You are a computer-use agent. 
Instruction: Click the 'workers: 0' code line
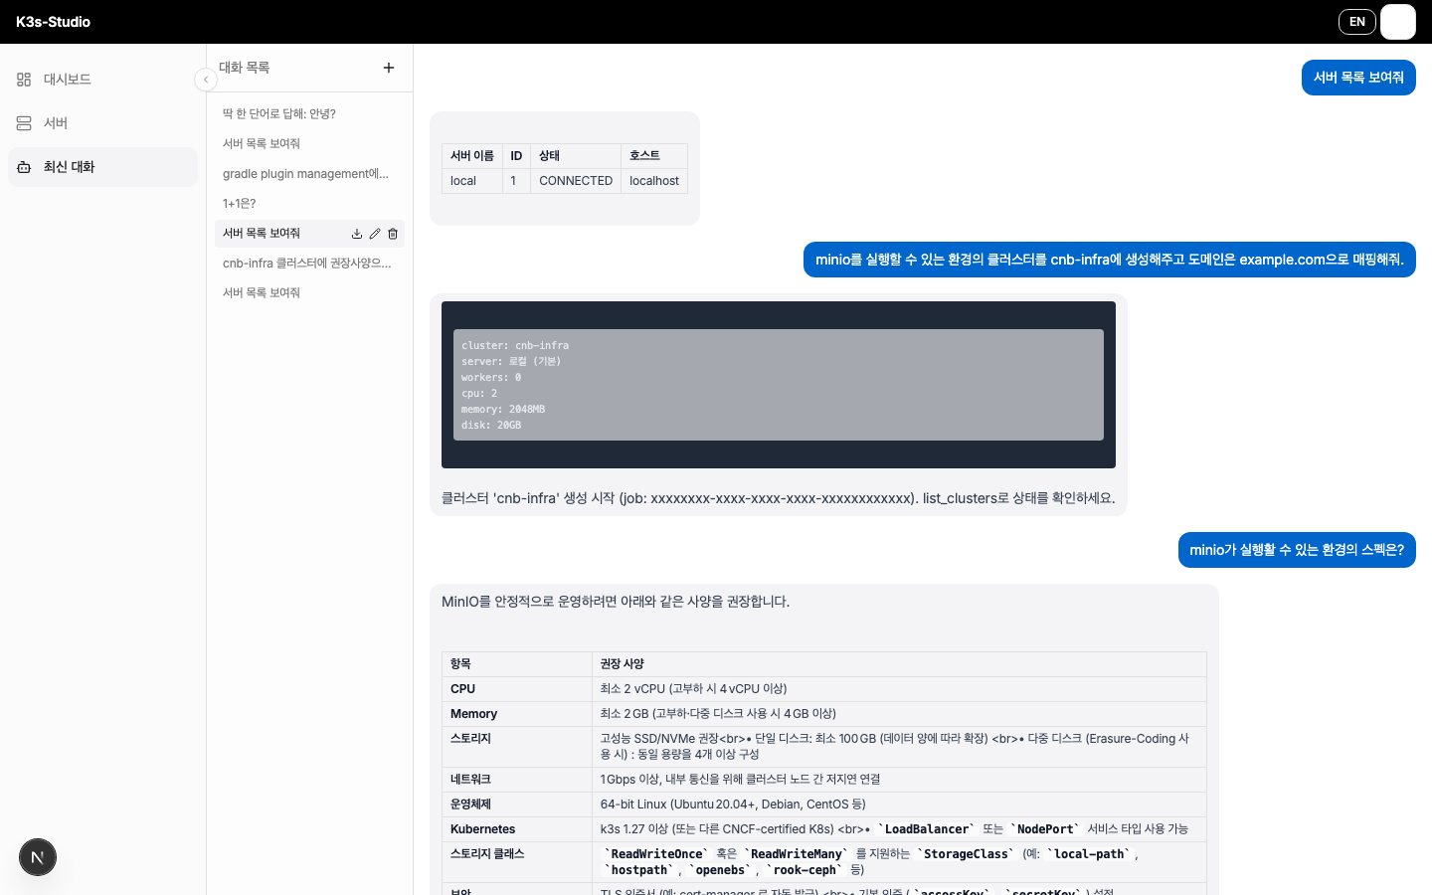(x=491, y=377)
